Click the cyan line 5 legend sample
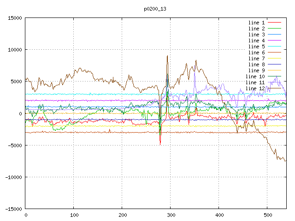The image size is (295, 221). 275,47
